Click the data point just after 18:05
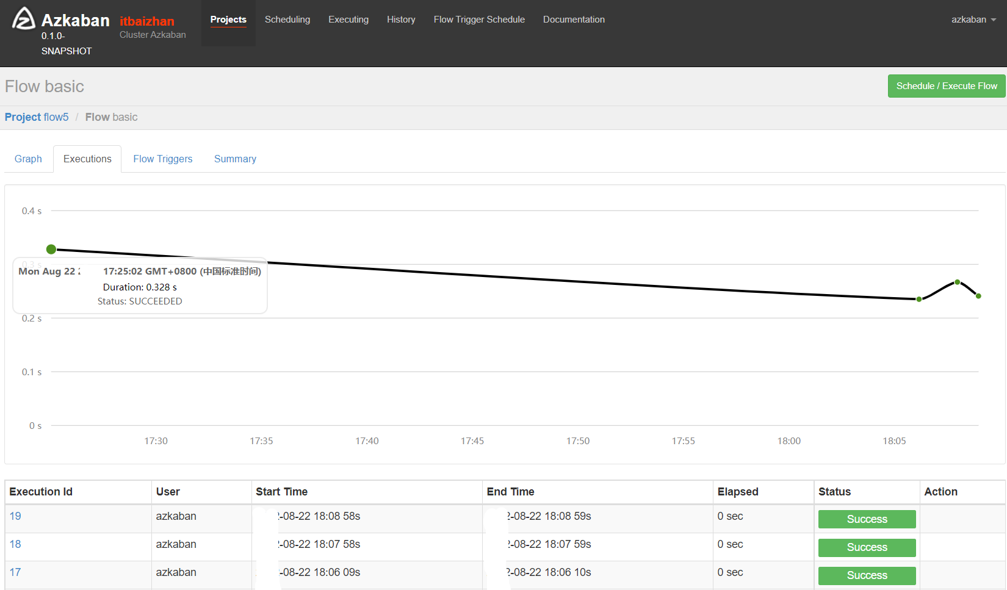 pyautogui.click(x=919, y=299)
